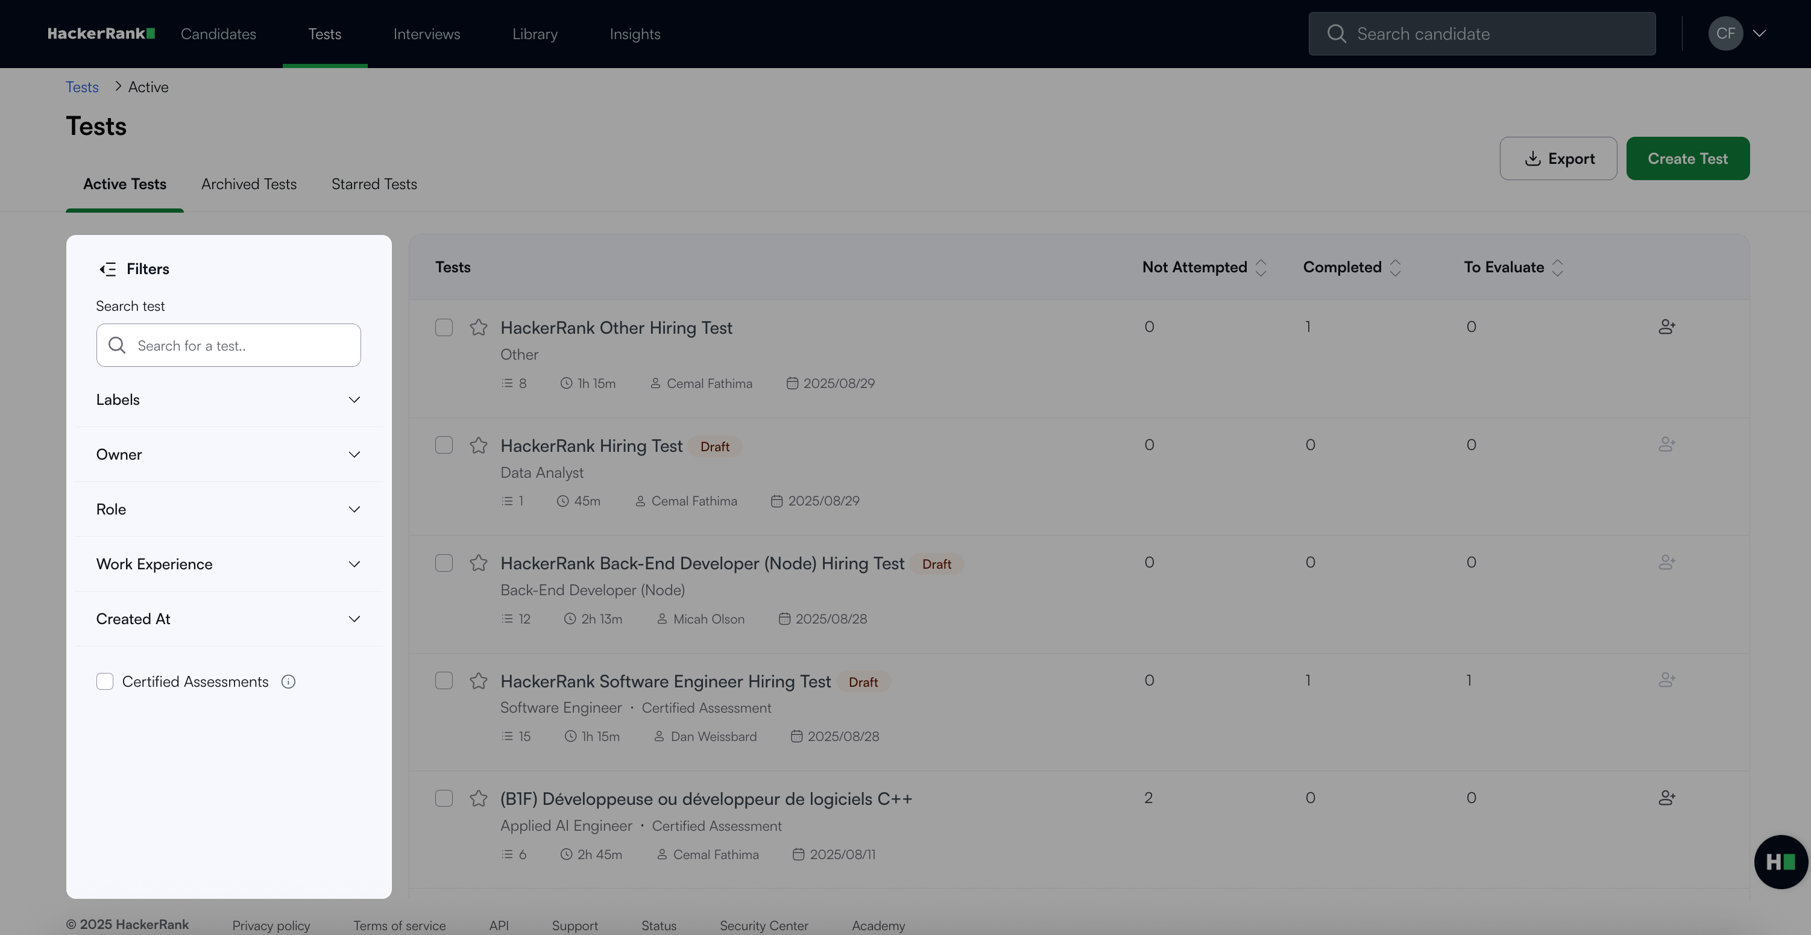Click the Create Test button
The height and width of the screenshot is (935, 1811).
(1687, 159)
